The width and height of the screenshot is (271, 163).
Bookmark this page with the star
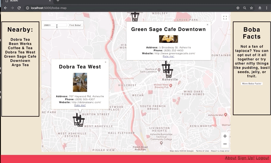[x=251, y=8]
